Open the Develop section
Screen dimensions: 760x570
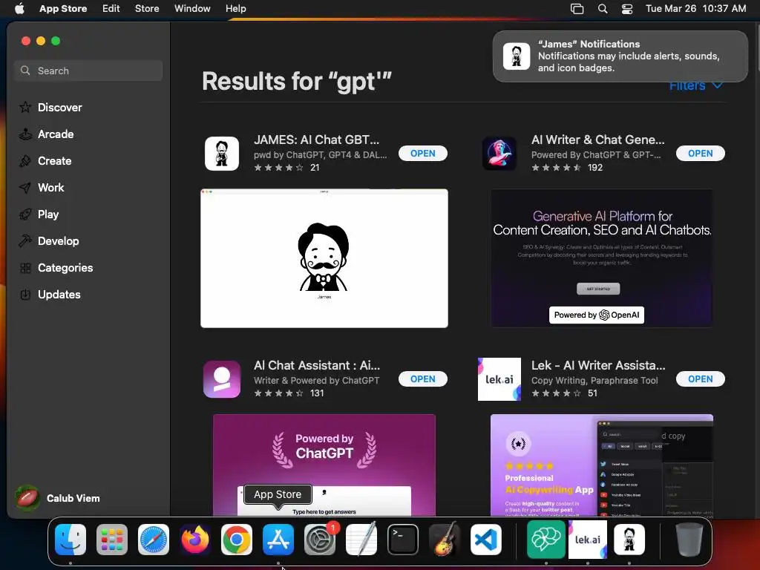(49, 241)
